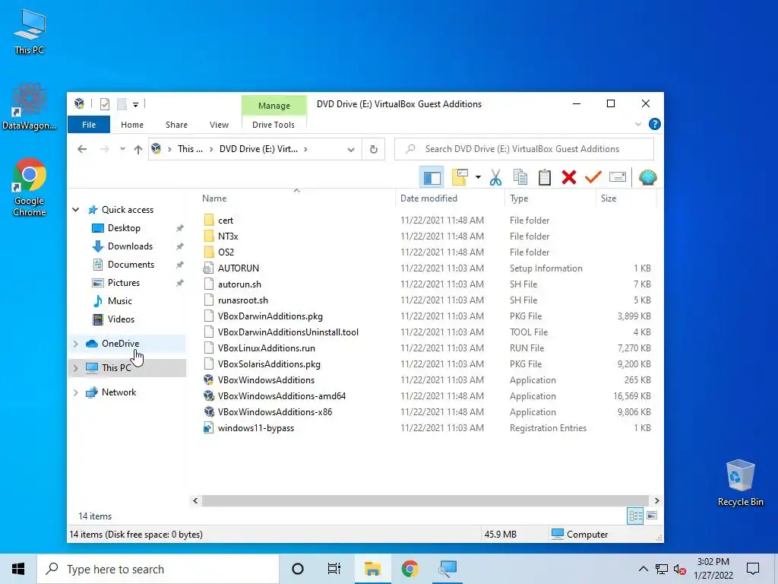Click Google Chrome in the taskbar
This screenshot has height=584, width=778.
tap(410, 569)
